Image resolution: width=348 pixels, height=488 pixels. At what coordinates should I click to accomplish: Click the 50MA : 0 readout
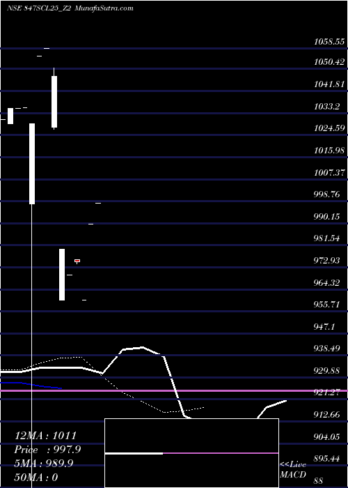(x=36, y=478)
